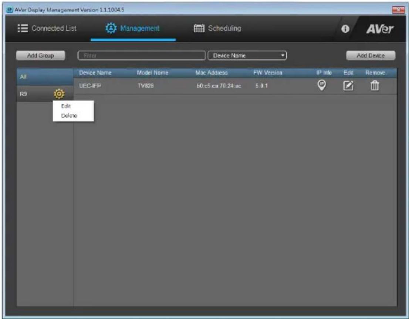Open the Device Name filter dropdown
This screenshot has width=409, height=319.
click(x=247, y=56)
